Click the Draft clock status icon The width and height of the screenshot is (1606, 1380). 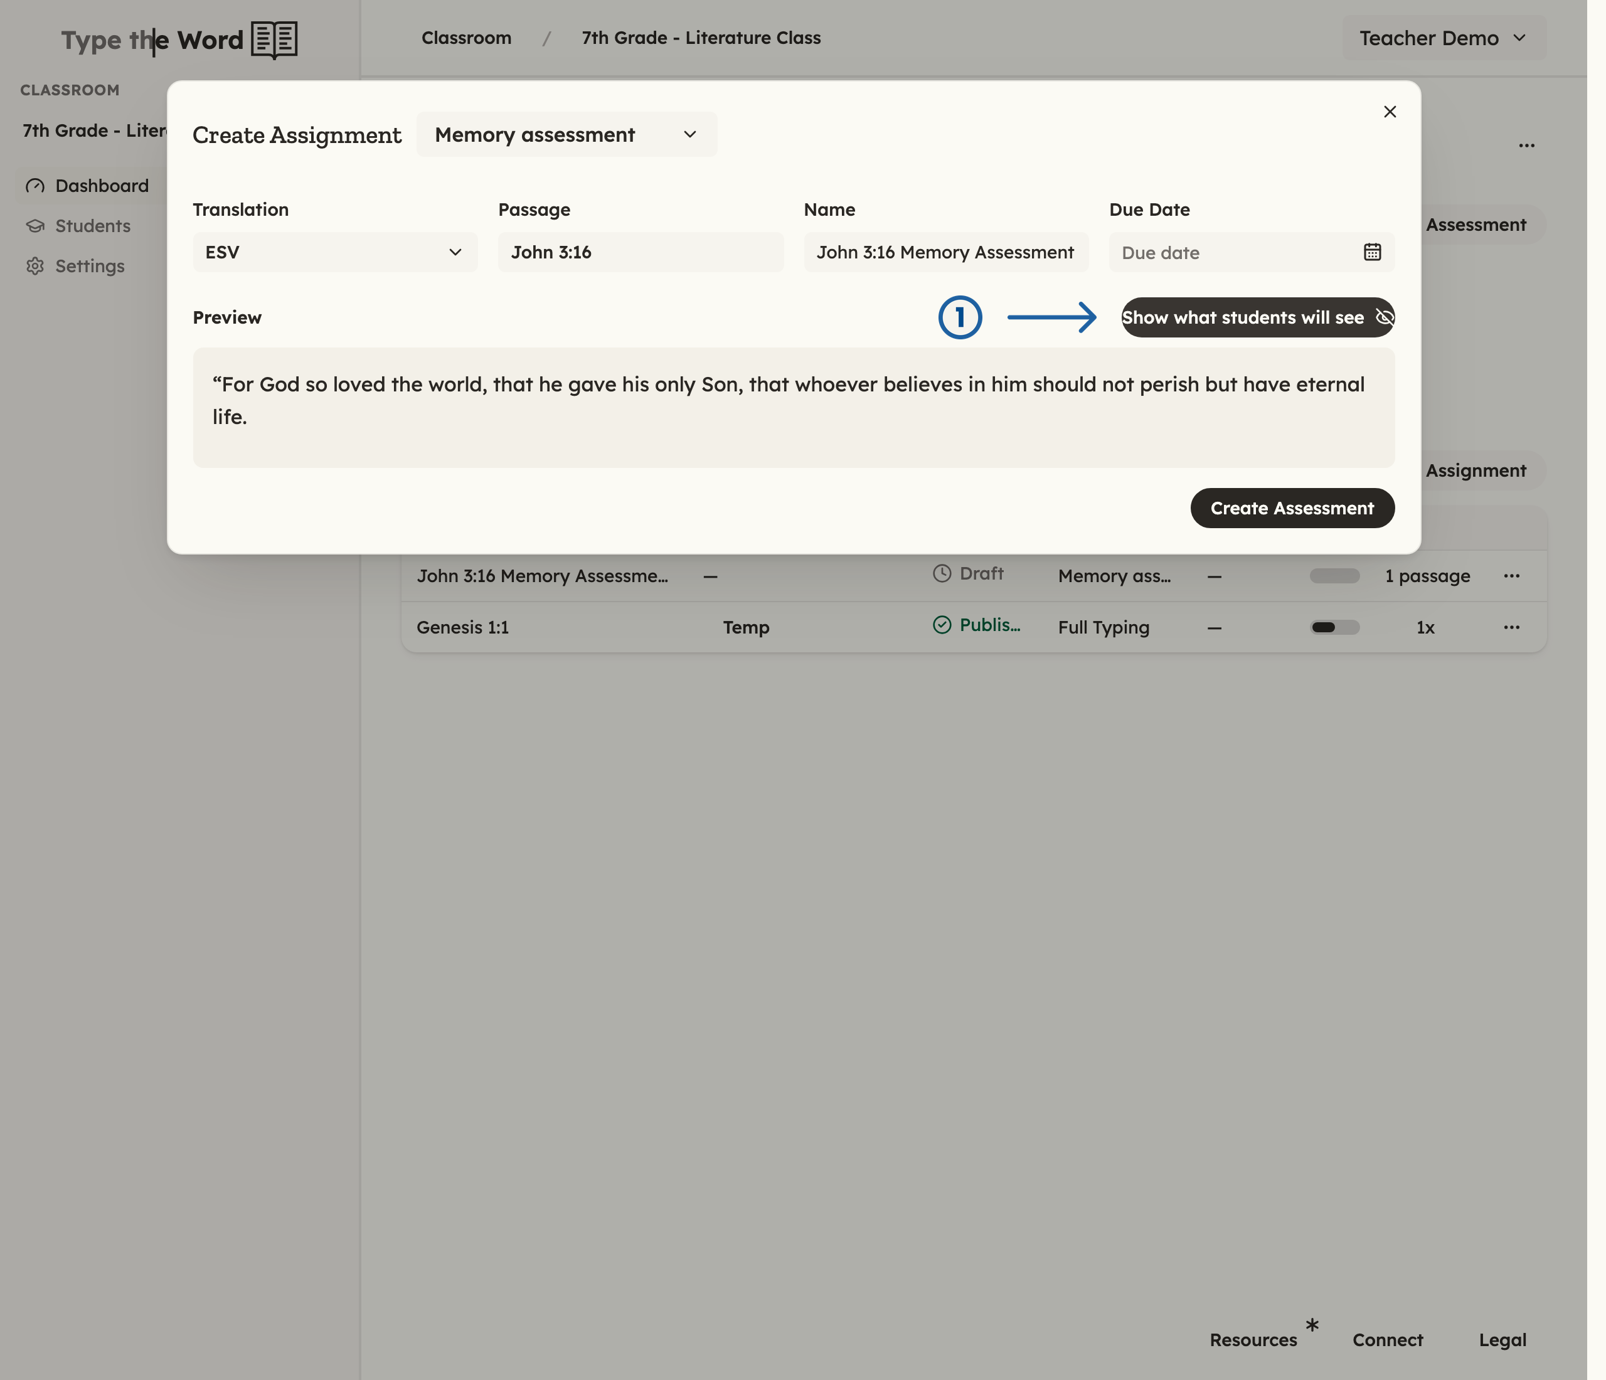tap(942, 573)
